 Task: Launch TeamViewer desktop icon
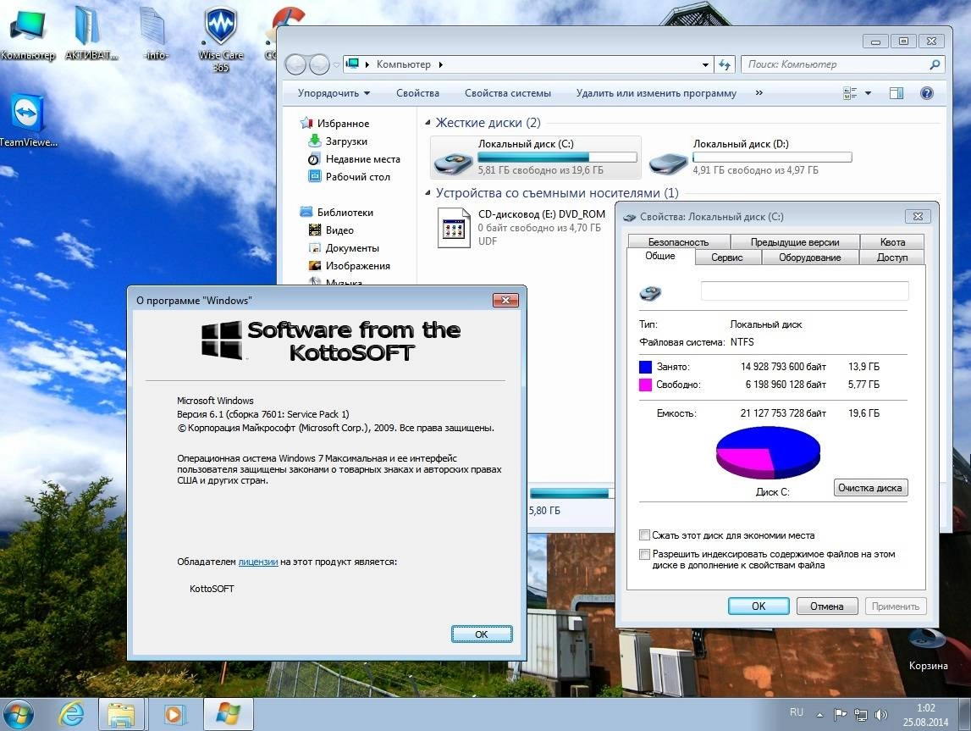coord(27,120)
